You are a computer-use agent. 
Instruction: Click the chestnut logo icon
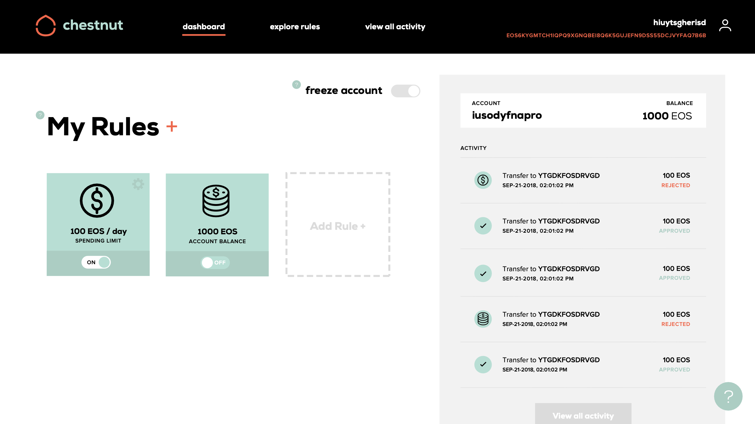[x=46, y=25]
